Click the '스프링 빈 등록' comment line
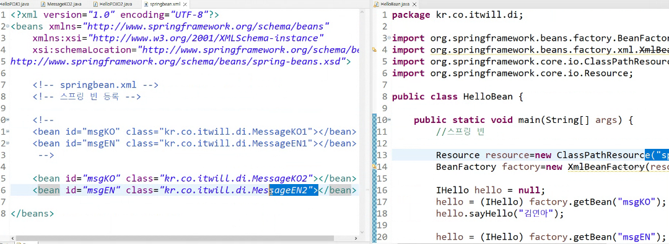 click(x=87, y=96)
